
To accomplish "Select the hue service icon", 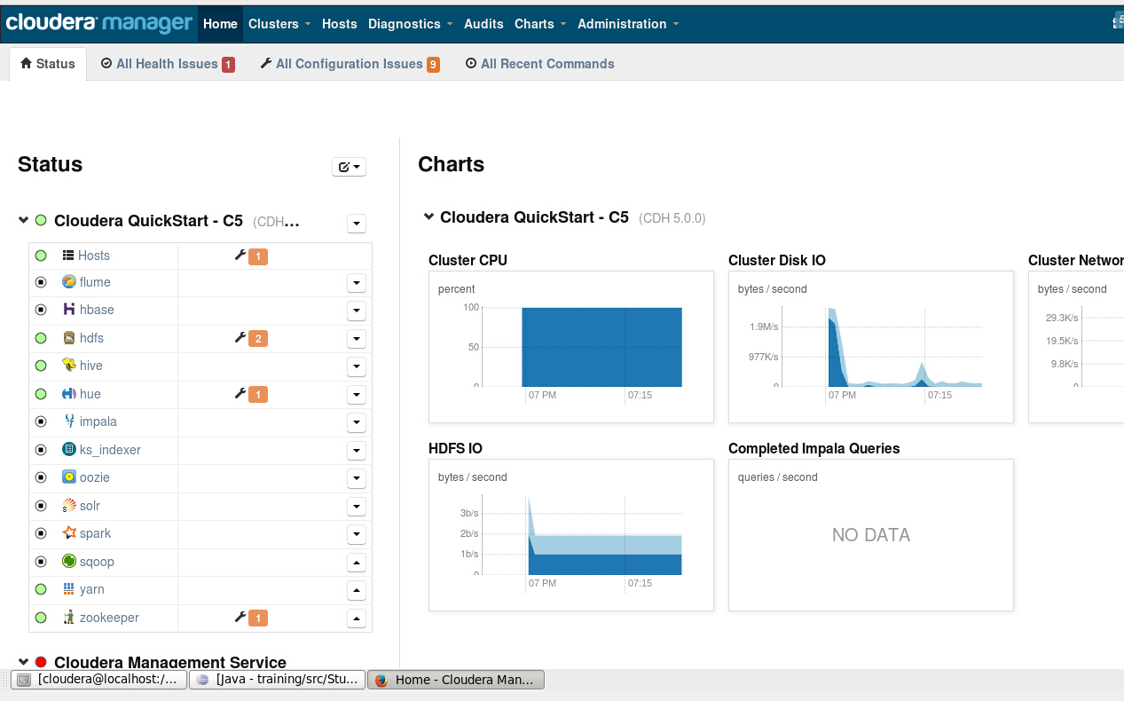I will 68,394.
